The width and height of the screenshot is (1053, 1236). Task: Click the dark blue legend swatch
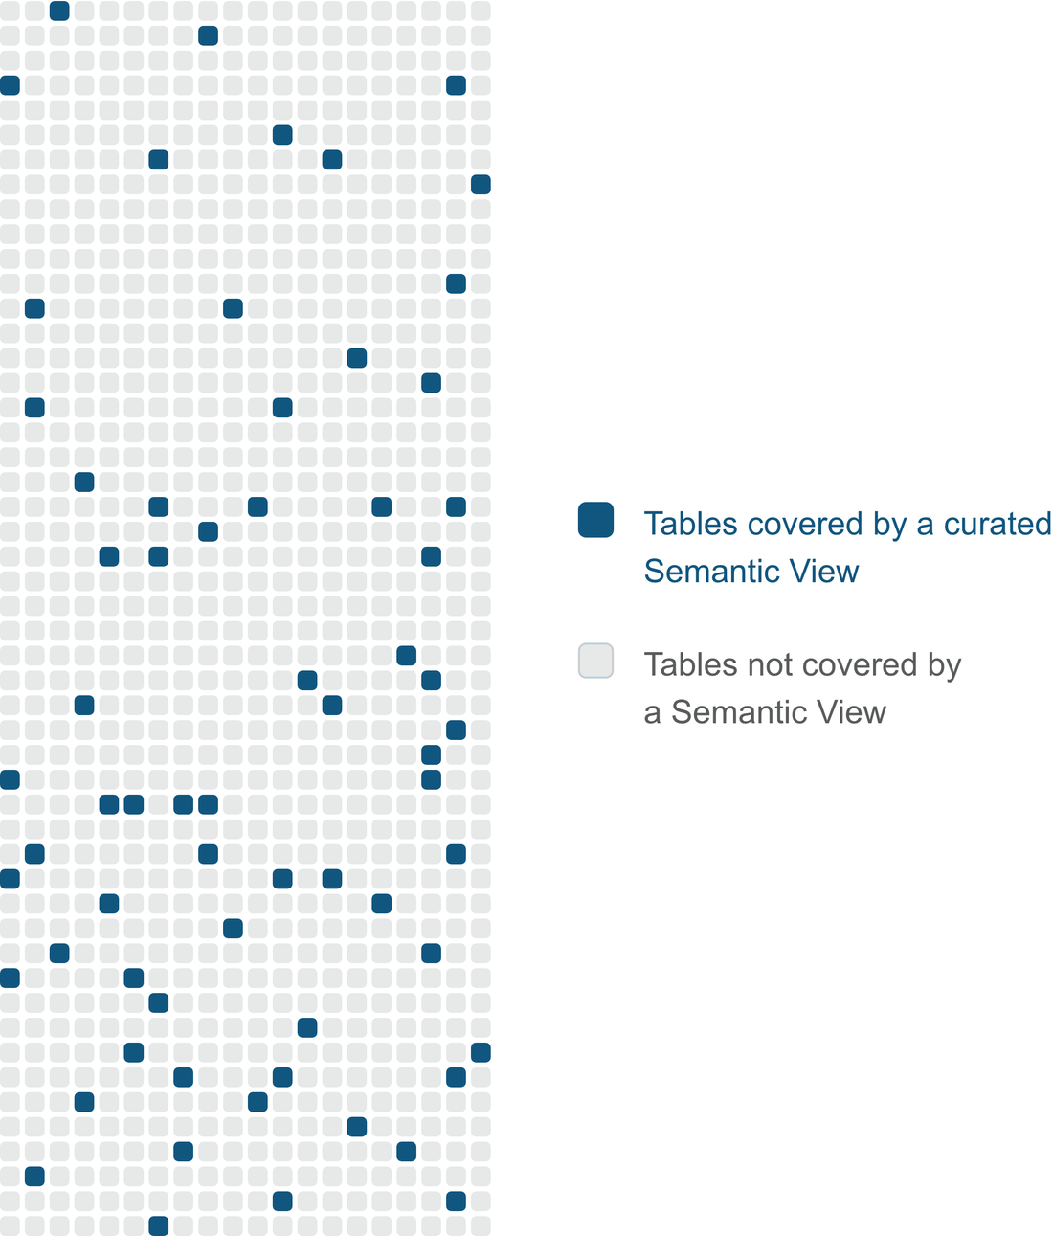pyautogui.click(x=595, y=520)
